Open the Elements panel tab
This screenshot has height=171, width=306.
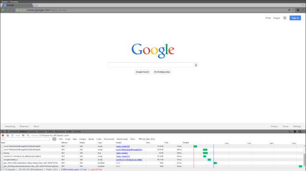coord(14,132)
